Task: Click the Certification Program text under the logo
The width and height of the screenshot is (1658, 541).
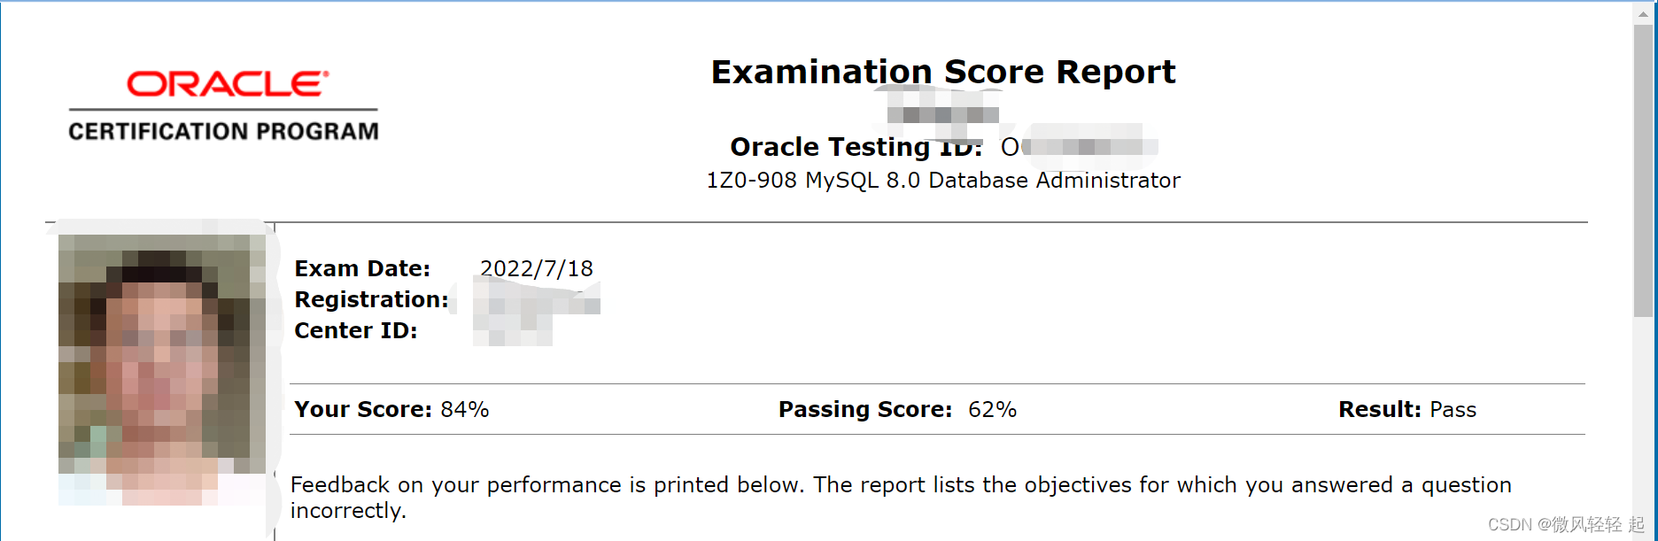Action: pos(223,132)
